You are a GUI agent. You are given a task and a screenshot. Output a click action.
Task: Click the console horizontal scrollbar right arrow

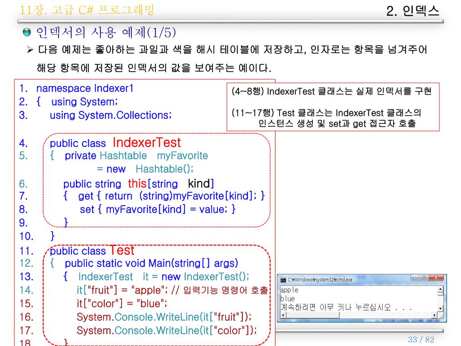click(435, 315)
